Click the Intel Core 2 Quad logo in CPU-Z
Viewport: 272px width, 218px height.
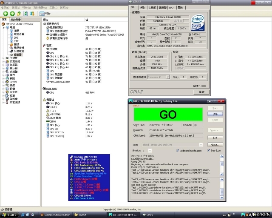pos(198,23)
